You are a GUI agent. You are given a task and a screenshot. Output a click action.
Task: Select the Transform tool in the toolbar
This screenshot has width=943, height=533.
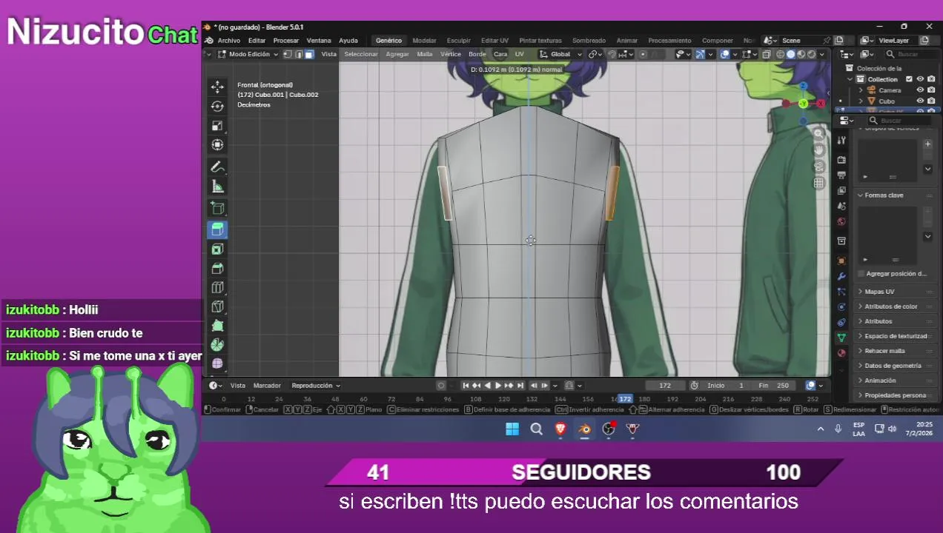[x=217, y=144]
